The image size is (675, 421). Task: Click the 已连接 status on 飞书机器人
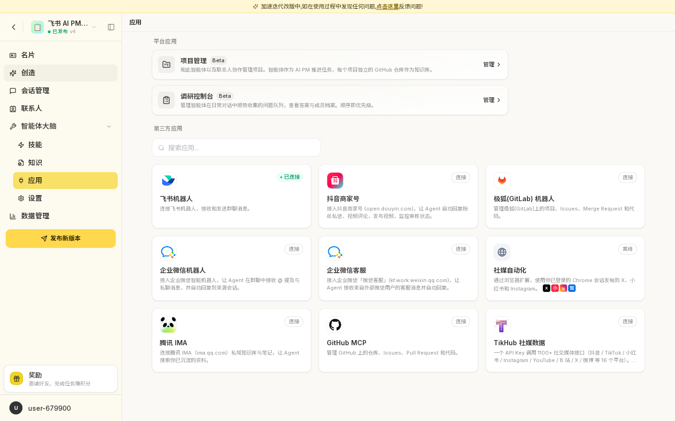pyautogui.click(x=290, y=177)
